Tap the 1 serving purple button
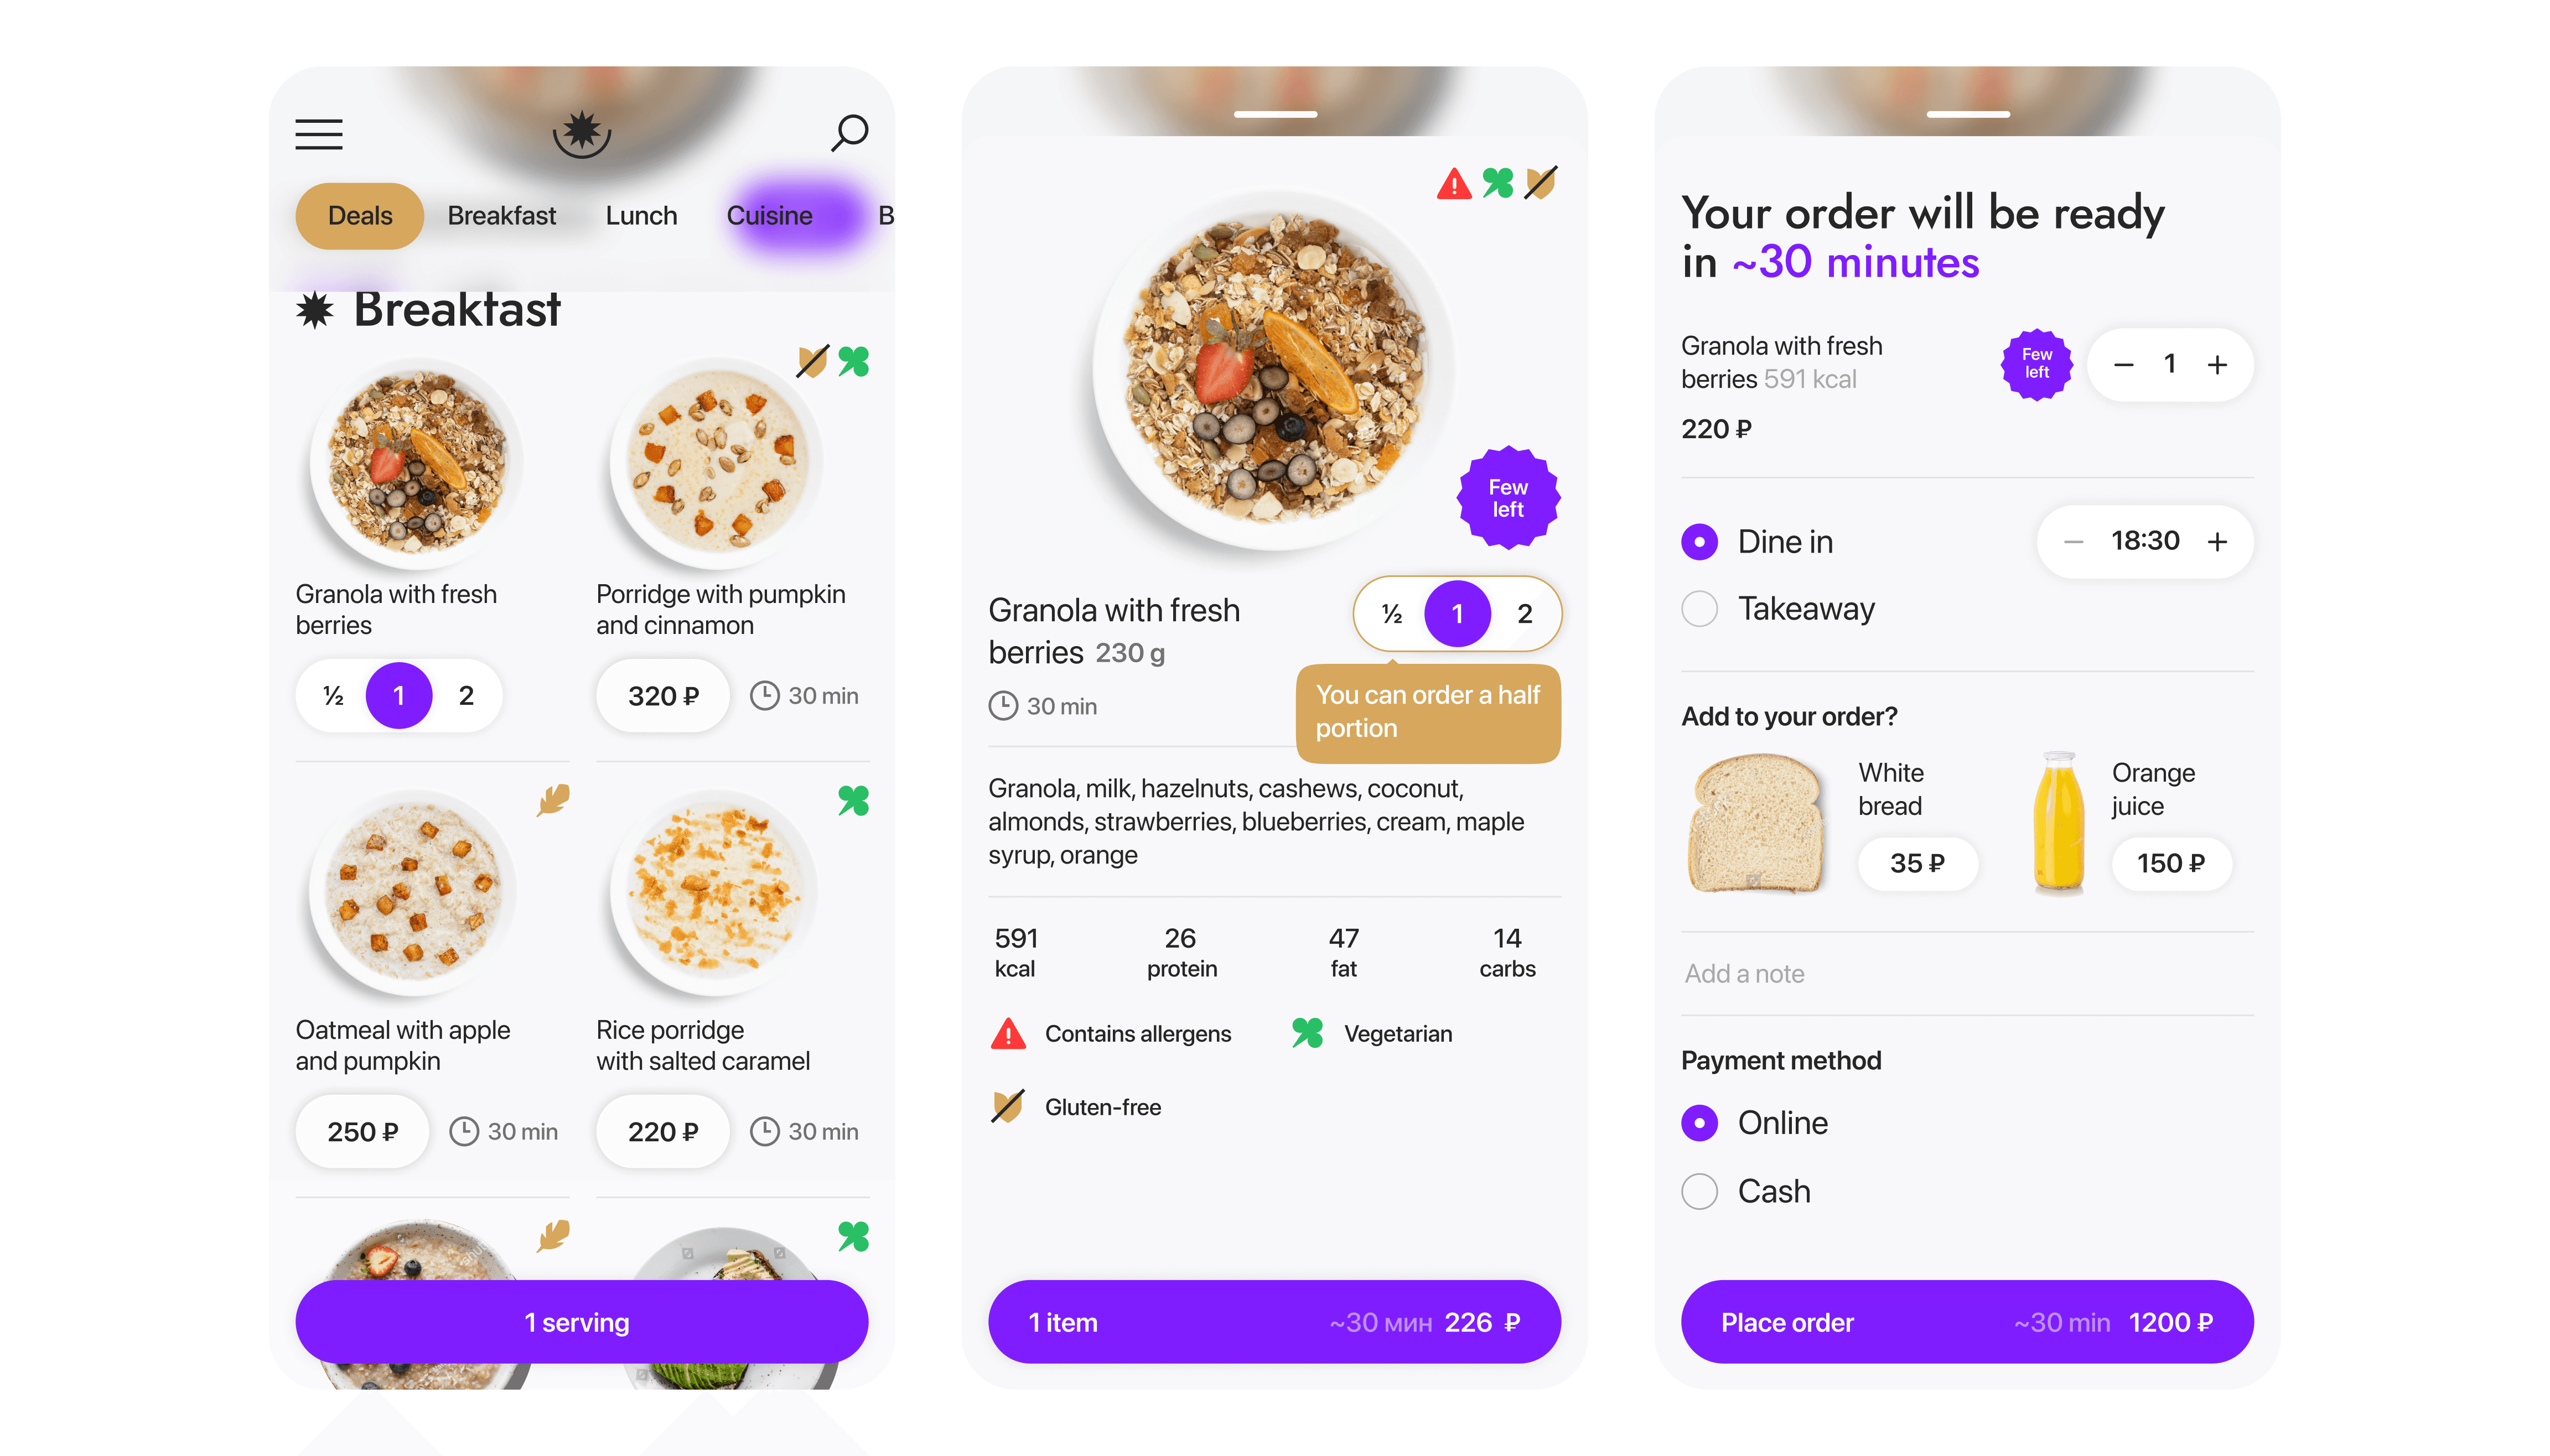 [581, 1322]
